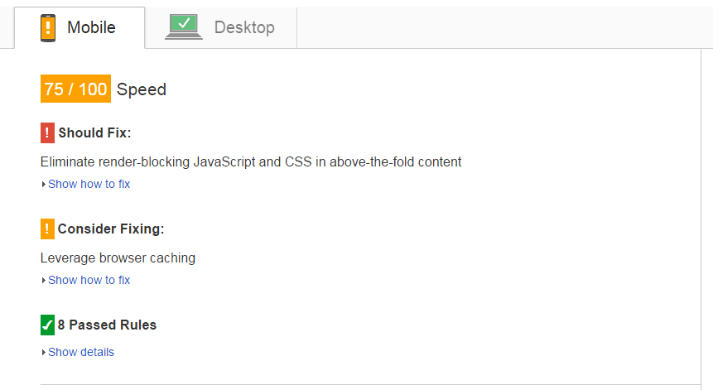Click the 'Show details' link
The height and width of the screenshot is (390, 713).
[81, 352]
